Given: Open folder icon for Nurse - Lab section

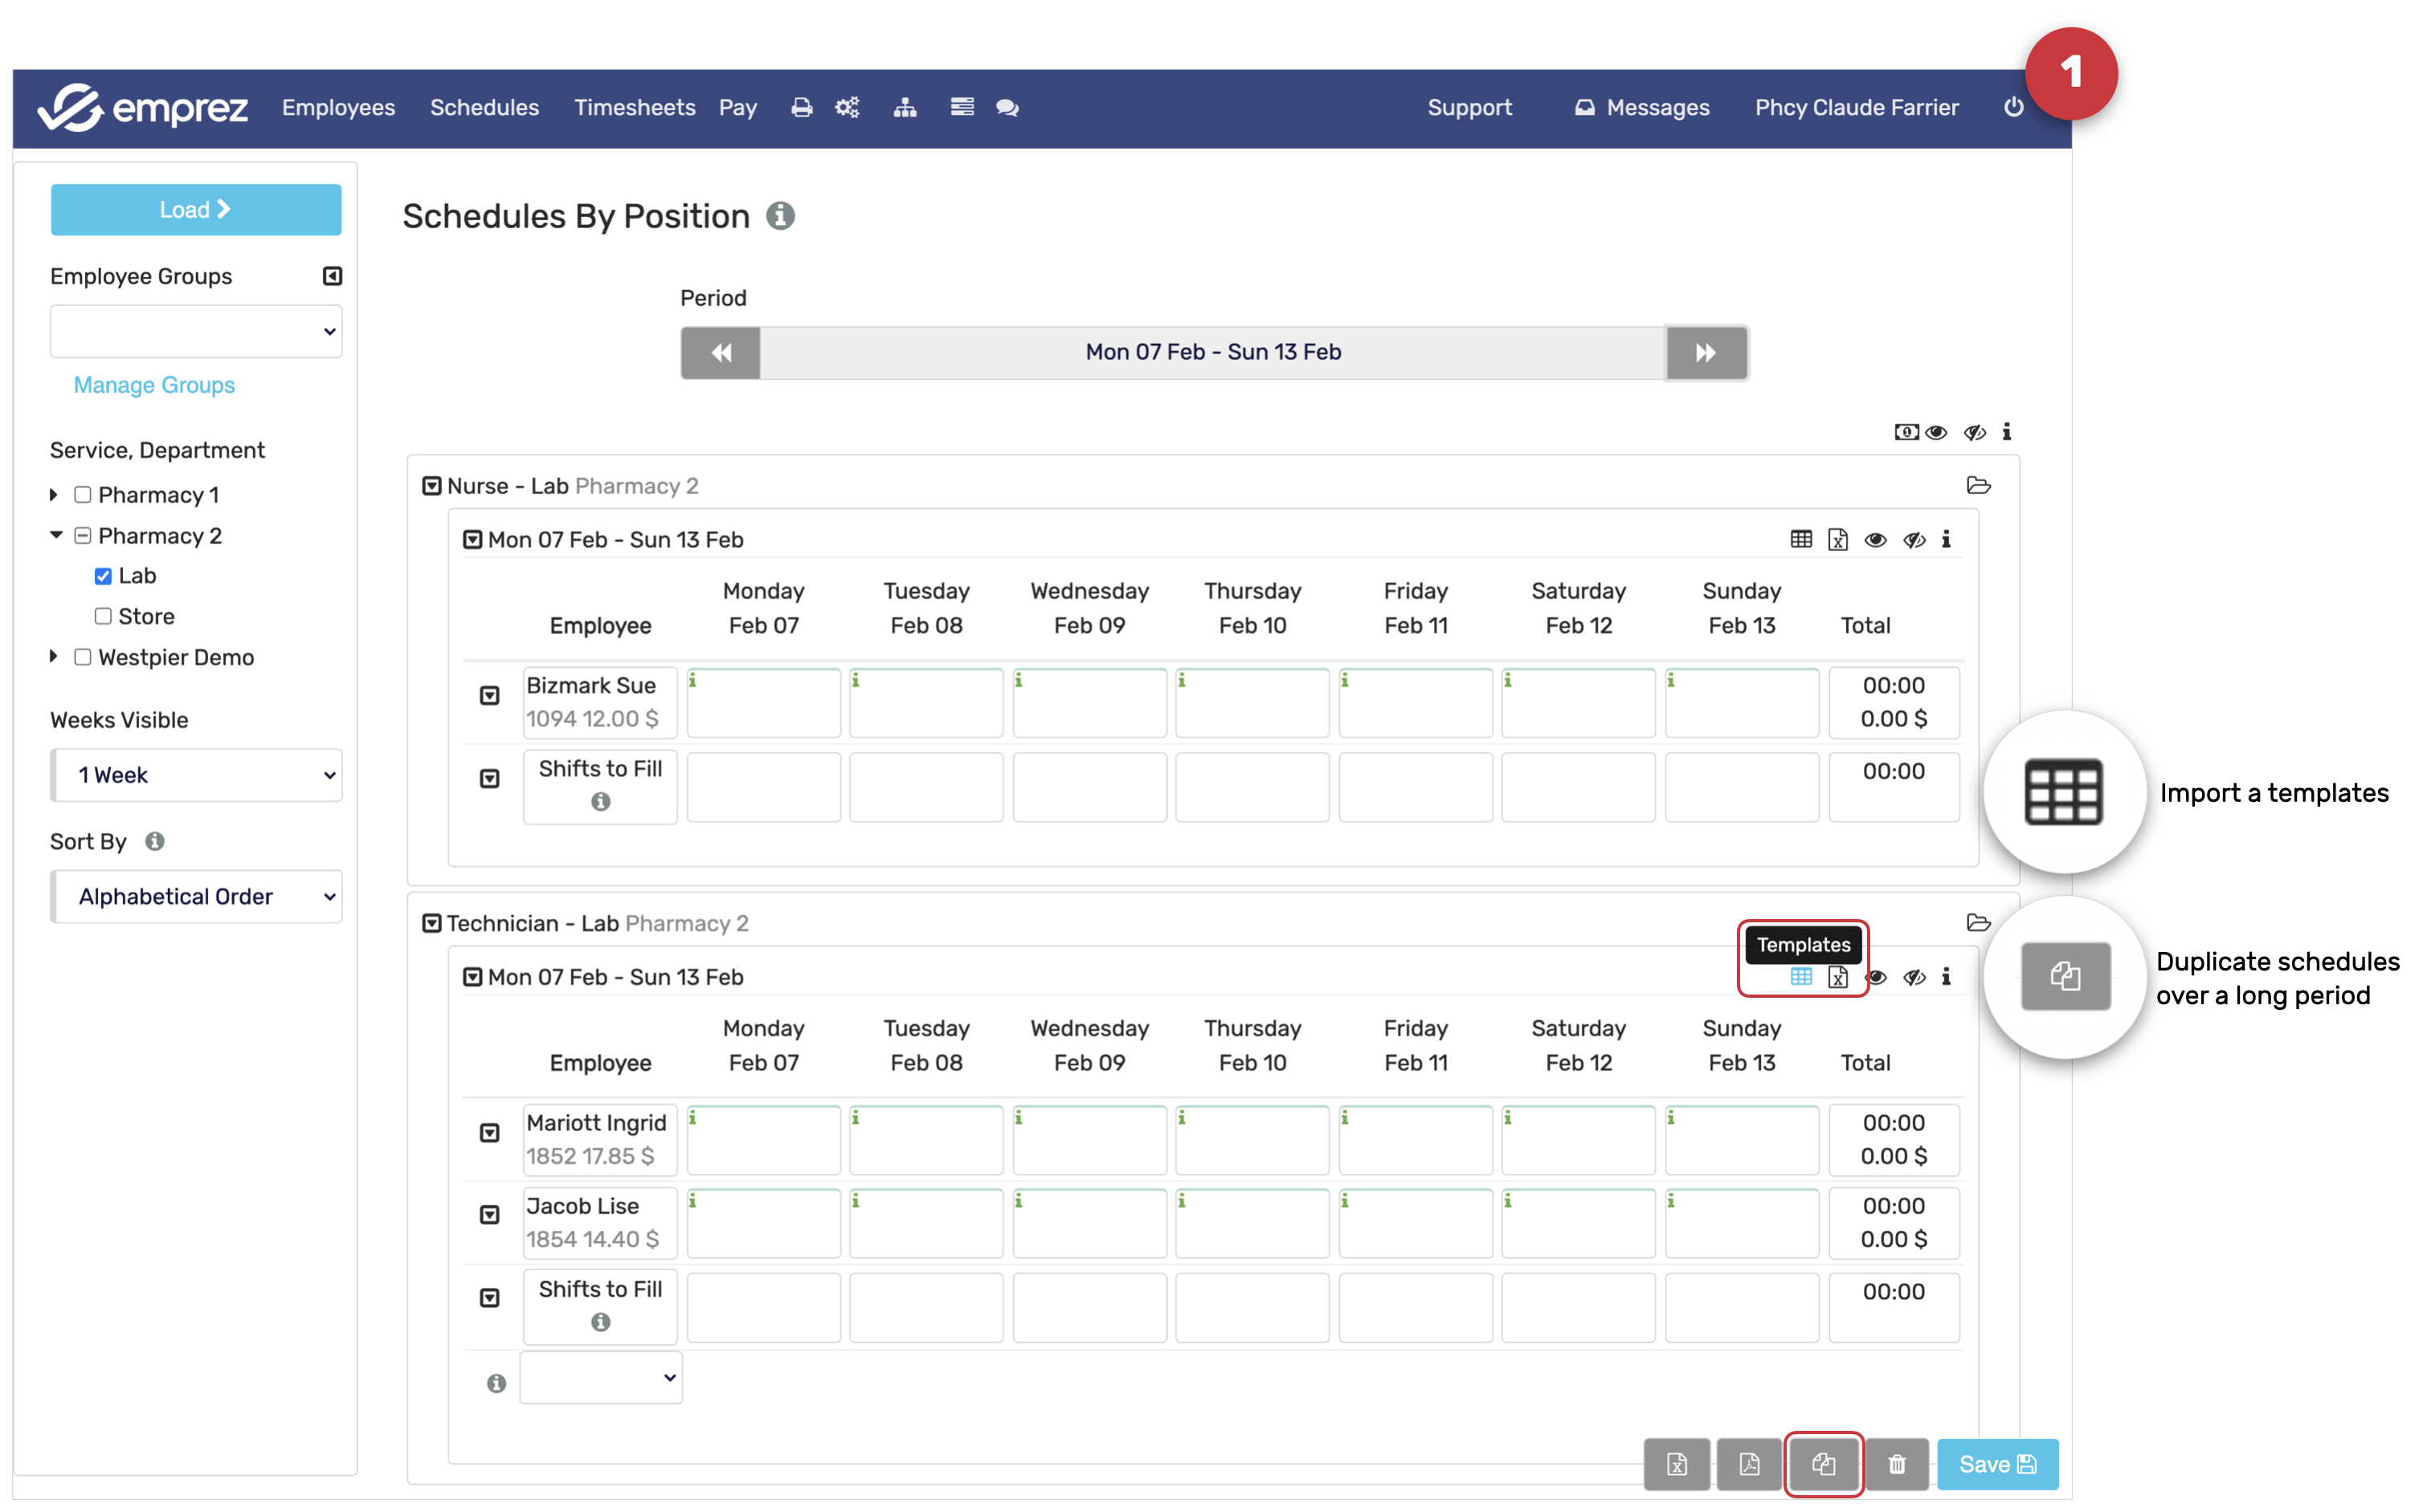Looking at the screenshot, I should (1978, 486).
